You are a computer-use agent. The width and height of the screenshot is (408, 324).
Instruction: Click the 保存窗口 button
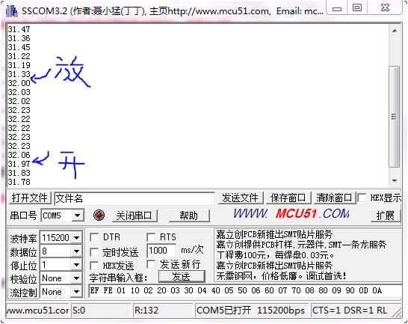288,198
